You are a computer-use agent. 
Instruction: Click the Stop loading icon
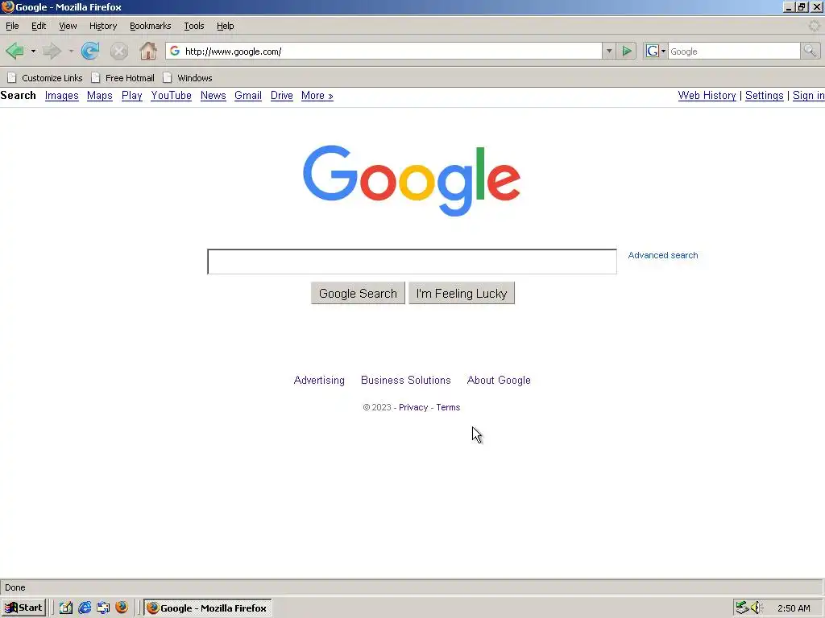coord(119,51)
